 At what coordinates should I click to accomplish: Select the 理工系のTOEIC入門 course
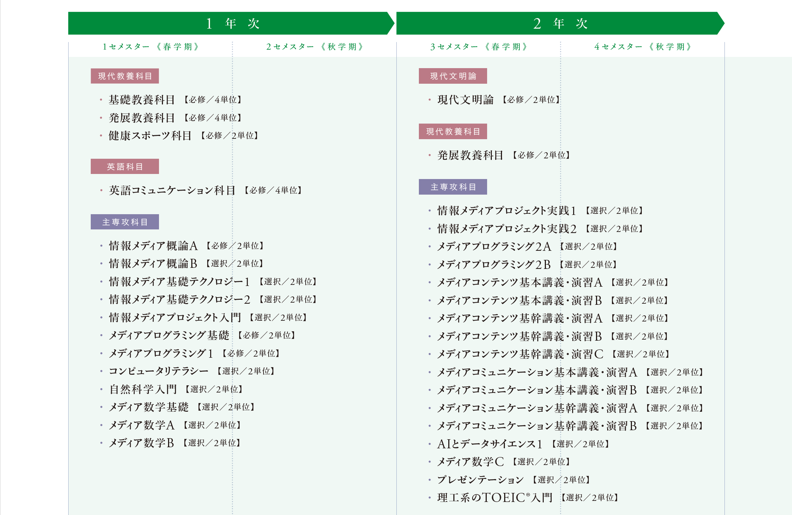point(528,498)
